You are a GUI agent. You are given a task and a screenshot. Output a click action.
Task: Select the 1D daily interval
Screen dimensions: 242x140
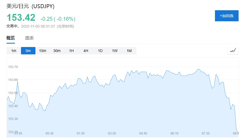[x=100, y=51]
